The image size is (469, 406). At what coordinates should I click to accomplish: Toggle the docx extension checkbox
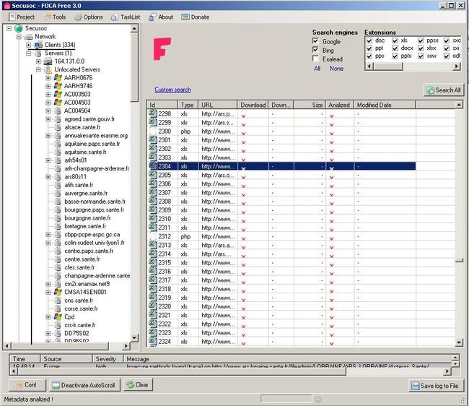[395, 48]
